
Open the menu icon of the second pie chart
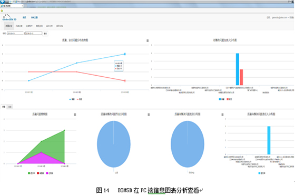coord(222,115)
